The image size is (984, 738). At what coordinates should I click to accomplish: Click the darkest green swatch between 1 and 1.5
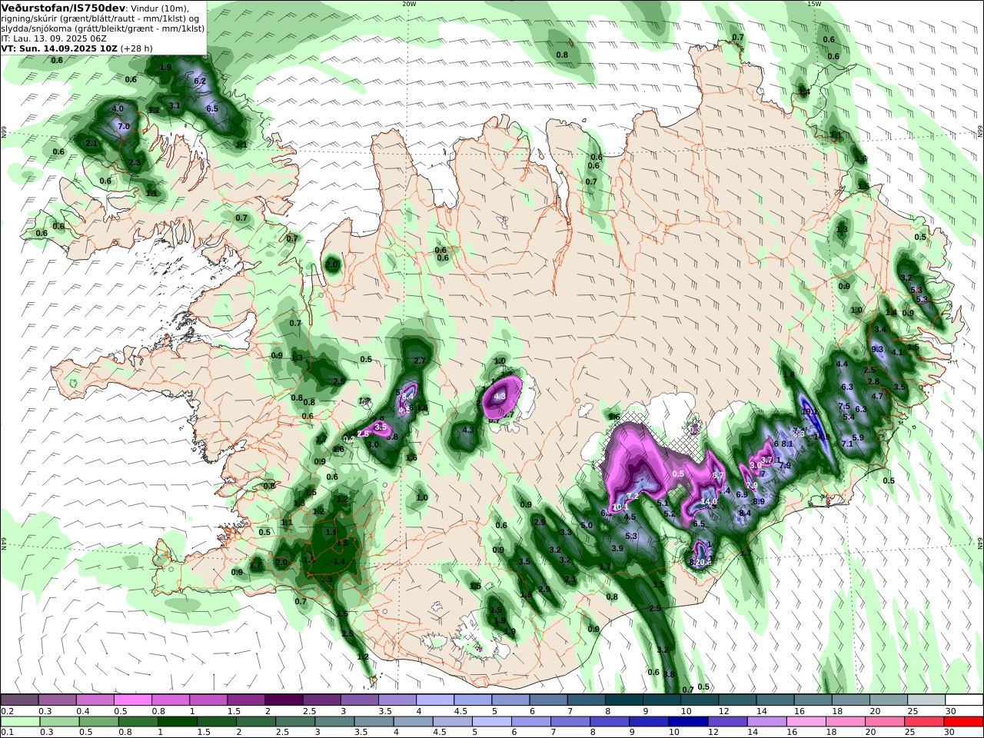[178, 722]
